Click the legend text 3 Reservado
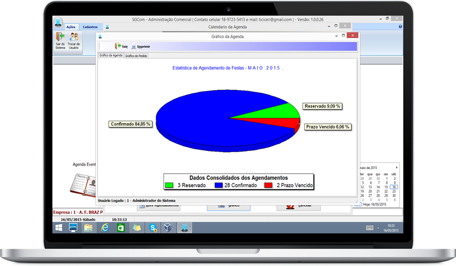 (192, 185)
